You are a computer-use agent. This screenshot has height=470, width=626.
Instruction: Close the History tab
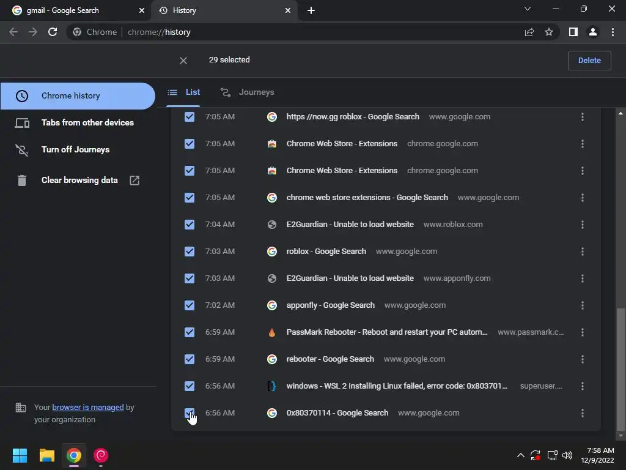[288, 10]
